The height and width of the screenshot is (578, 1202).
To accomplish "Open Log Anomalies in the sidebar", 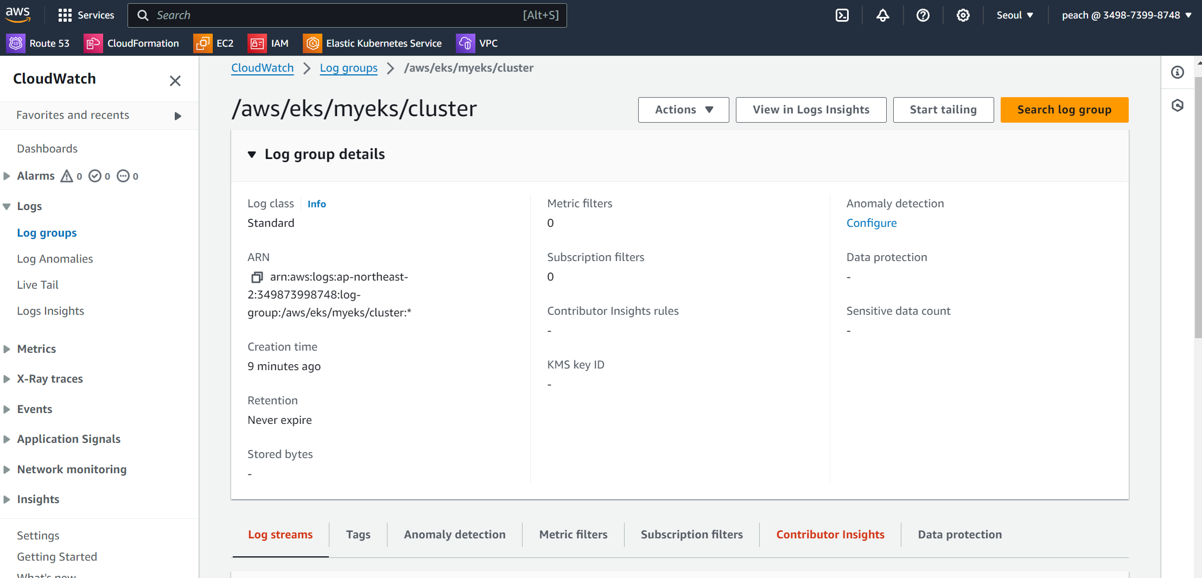I will [x=55, y=259].
